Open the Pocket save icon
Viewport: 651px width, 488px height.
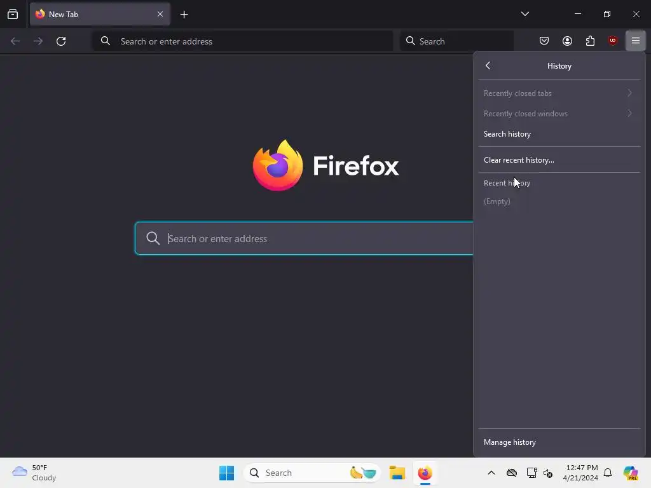(544, 41)
